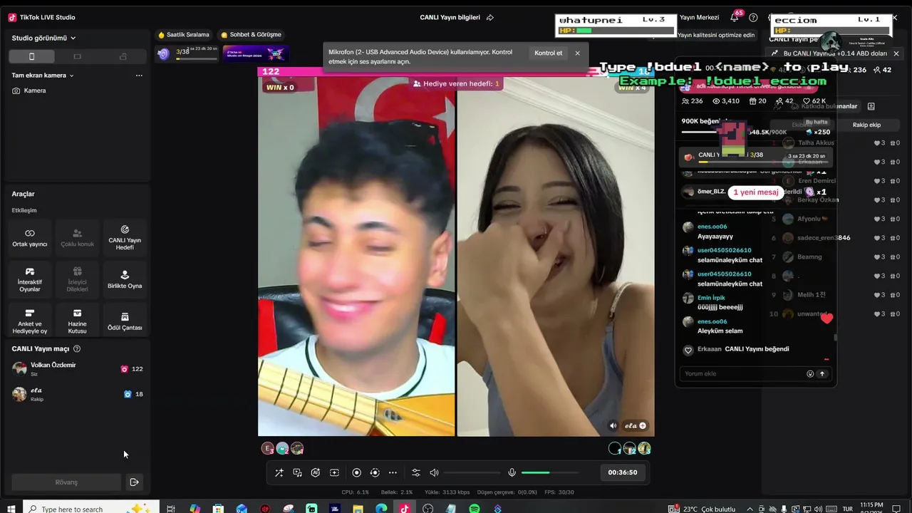Open Anket ve Hediyeyle oy tool
This screenshot has width=912, height=513.
pos(30,321)
